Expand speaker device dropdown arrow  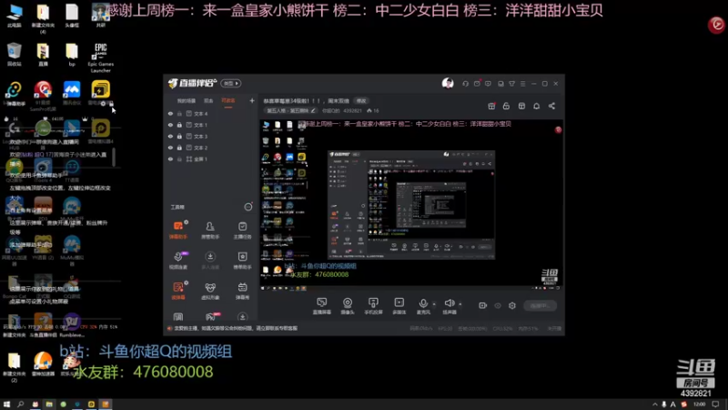click(460, 304)
